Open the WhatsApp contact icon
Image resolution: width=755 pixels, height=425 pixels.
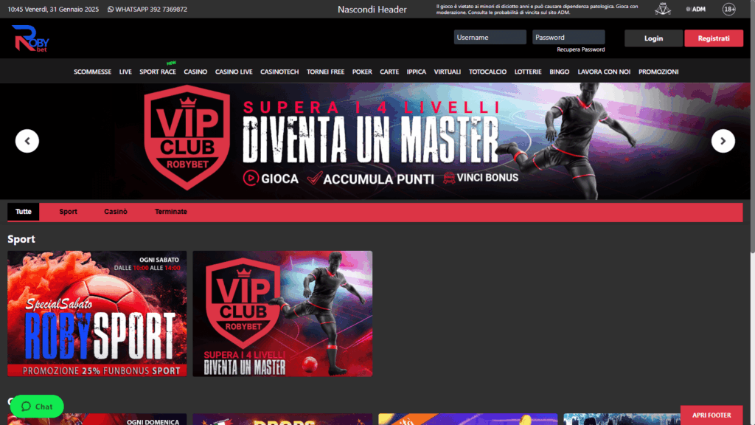(x=111, y=9)
